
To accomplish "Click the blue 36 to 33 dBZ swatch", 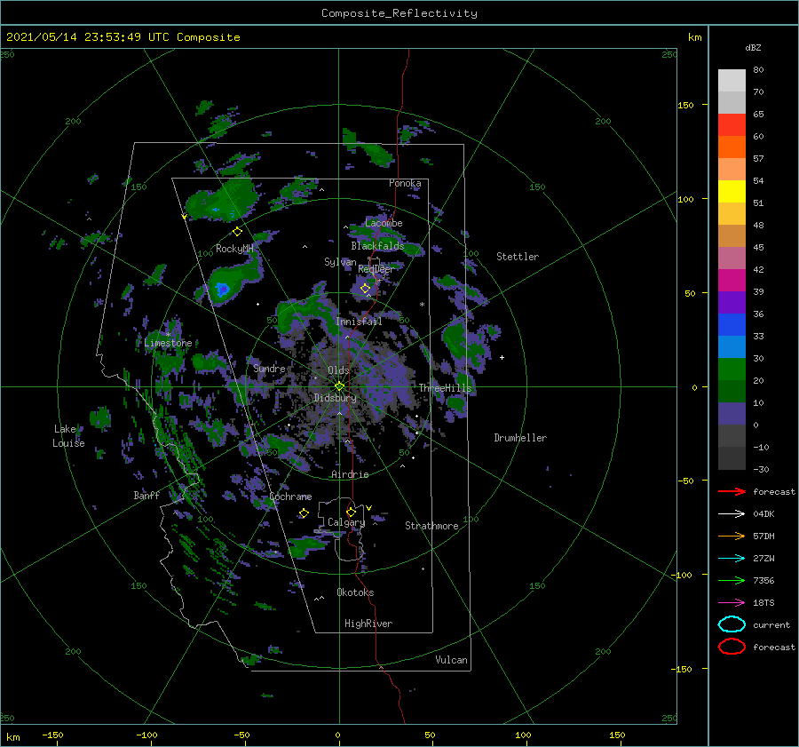I will [x=732, y=325].
